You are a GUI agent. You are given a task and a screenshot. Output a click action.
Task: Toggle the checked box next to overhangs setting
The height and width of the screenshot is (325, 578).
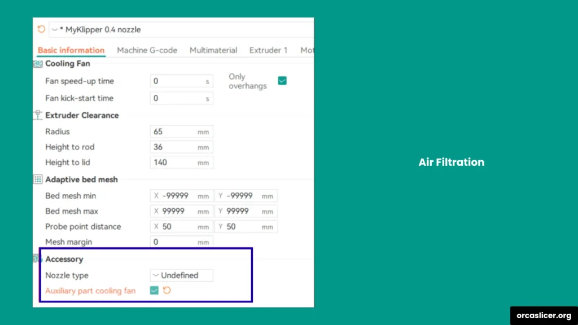[282, 81]
